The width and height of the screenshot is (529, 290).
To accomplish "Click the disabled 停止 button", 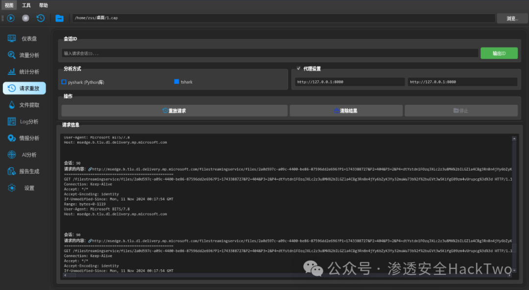I will tap(461, 110).
